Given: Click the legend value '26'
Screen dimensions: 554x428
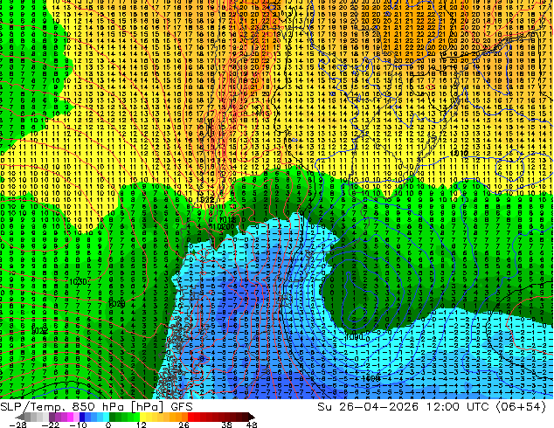Looking at the screenshot, I should click(184, 425).
